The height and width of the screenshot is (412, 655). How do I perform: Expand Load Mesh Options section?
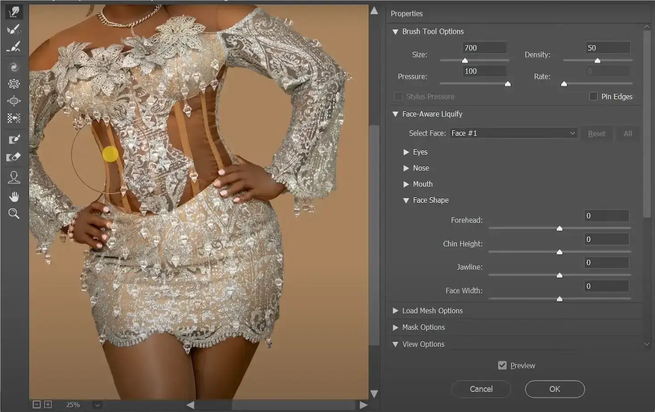(x=395, y=311)
